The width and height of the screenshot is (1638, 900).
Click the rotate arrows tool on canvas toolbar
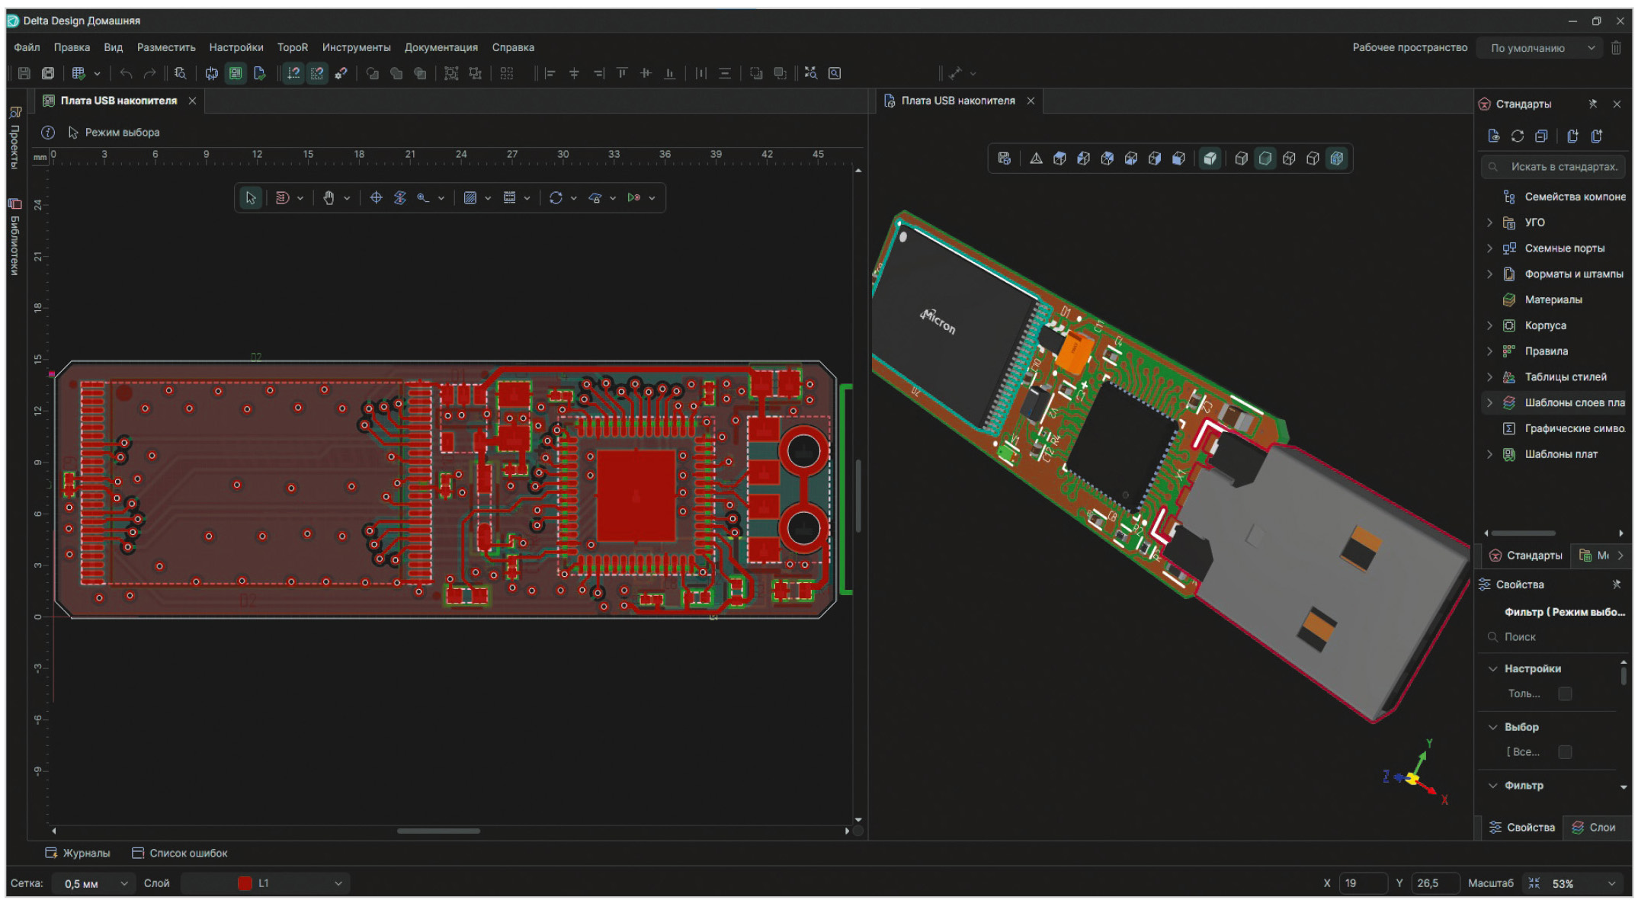[x=556, y=198]
